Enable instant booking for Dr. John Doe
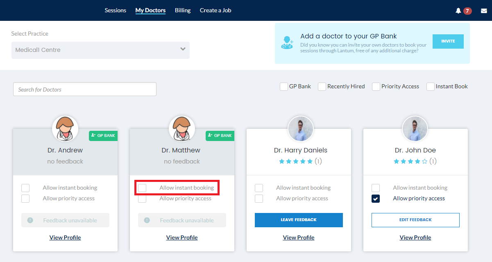Screen dimensions: 492x262 click(x=376, y=188)
